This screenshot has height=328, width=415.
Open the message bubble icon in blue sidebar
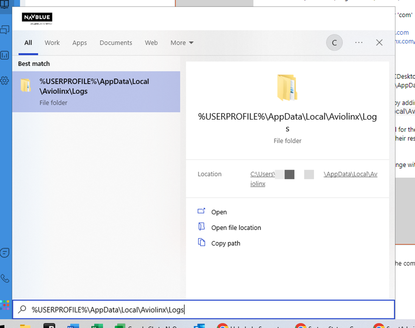tap(5, 253)
